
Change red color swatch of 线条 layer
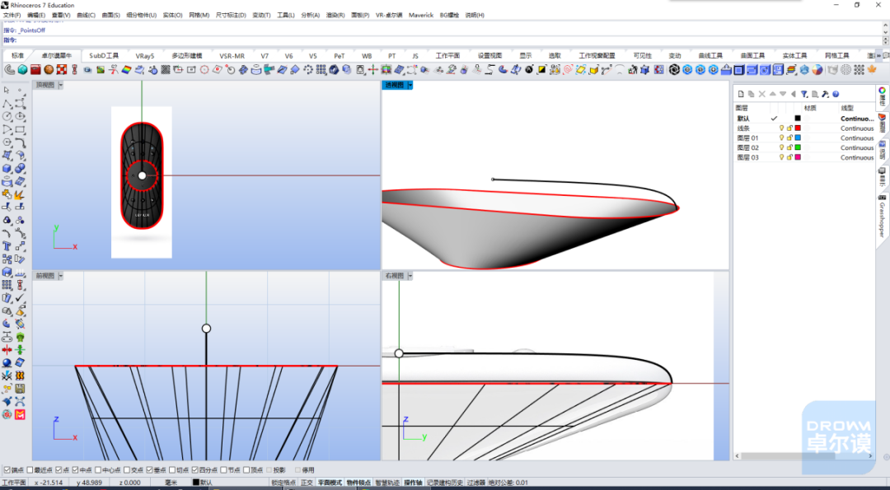coord(798,128)
